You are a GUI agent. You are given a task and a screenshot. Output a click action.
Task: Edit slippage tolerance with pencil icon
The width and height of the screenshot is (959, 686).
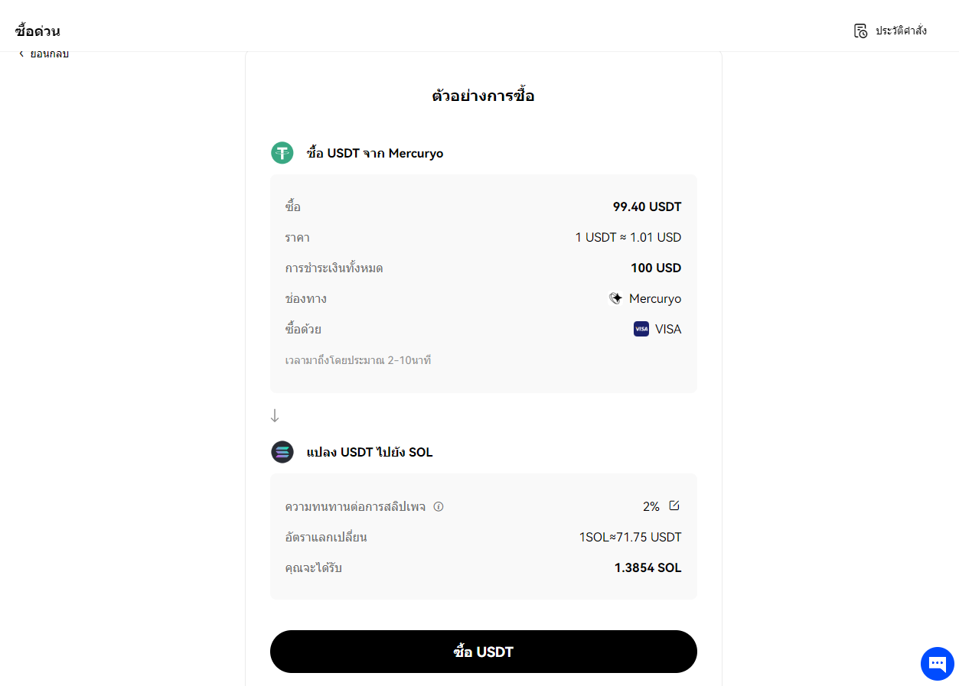[x=674, y=506]
